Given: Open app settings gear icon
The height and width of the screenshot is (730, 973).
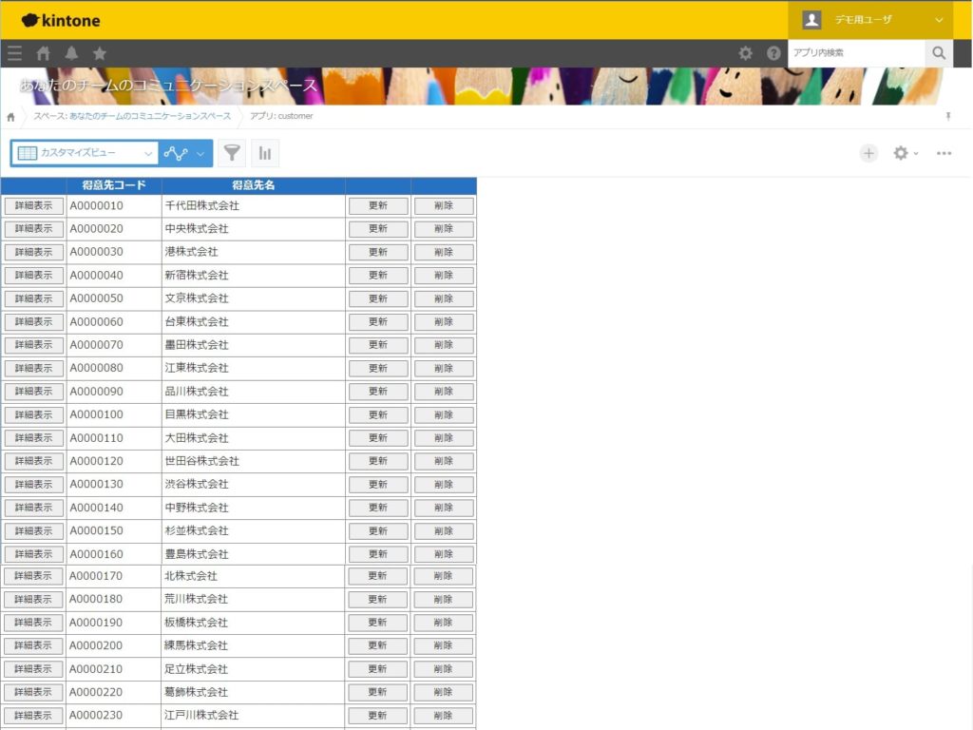Looking at the screenshot, I should (901, 153).
